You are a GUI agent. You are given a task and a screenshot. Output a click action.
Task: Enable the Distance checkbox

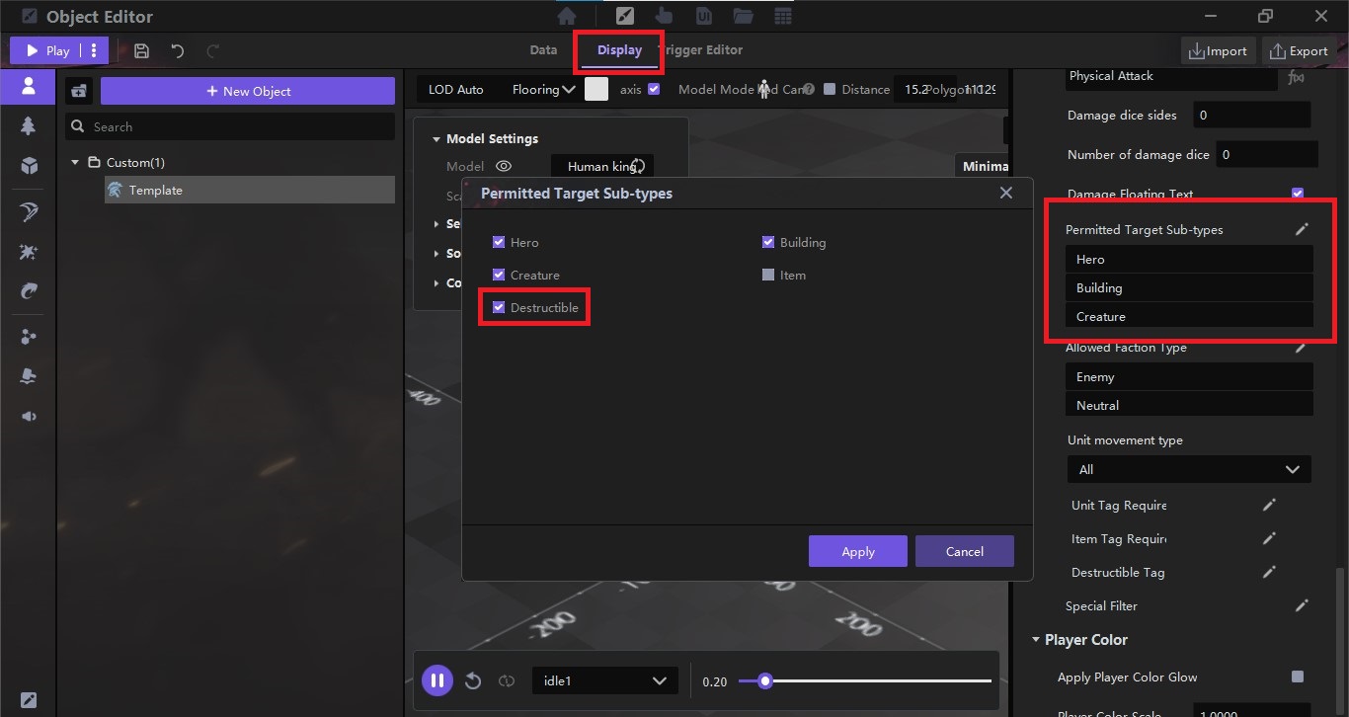point(830,89)
